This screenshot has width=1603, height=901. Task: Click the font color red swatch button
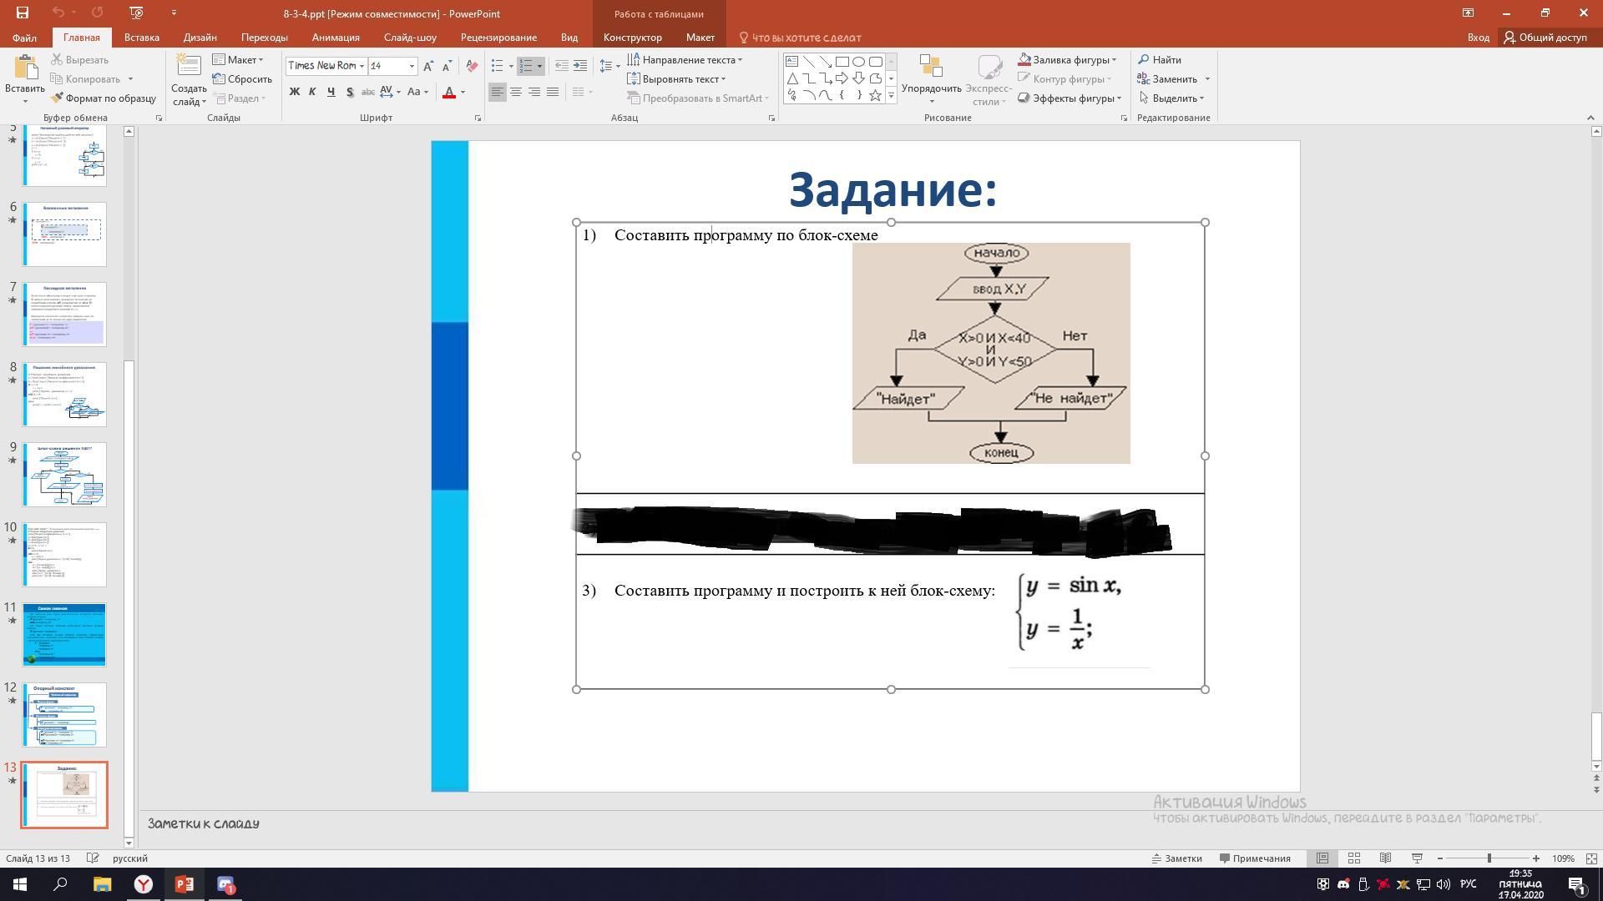[449, 92]
